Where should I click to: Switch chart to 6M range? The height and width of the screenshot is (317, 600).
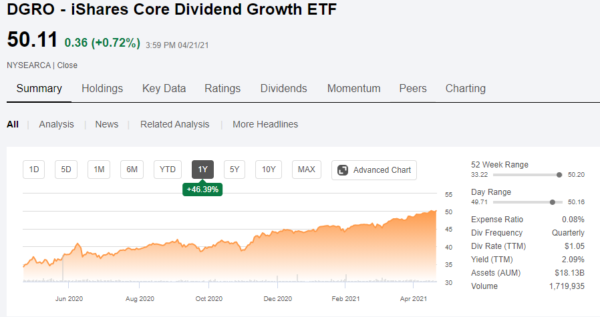132,170
